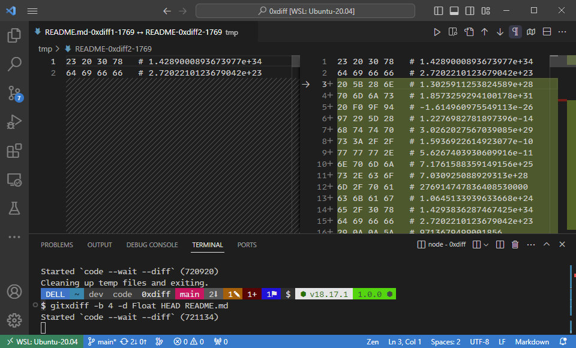Click the Markdown language mode button
The width and height of the screenshot is (576, 348).
click(x=532, y=342)
